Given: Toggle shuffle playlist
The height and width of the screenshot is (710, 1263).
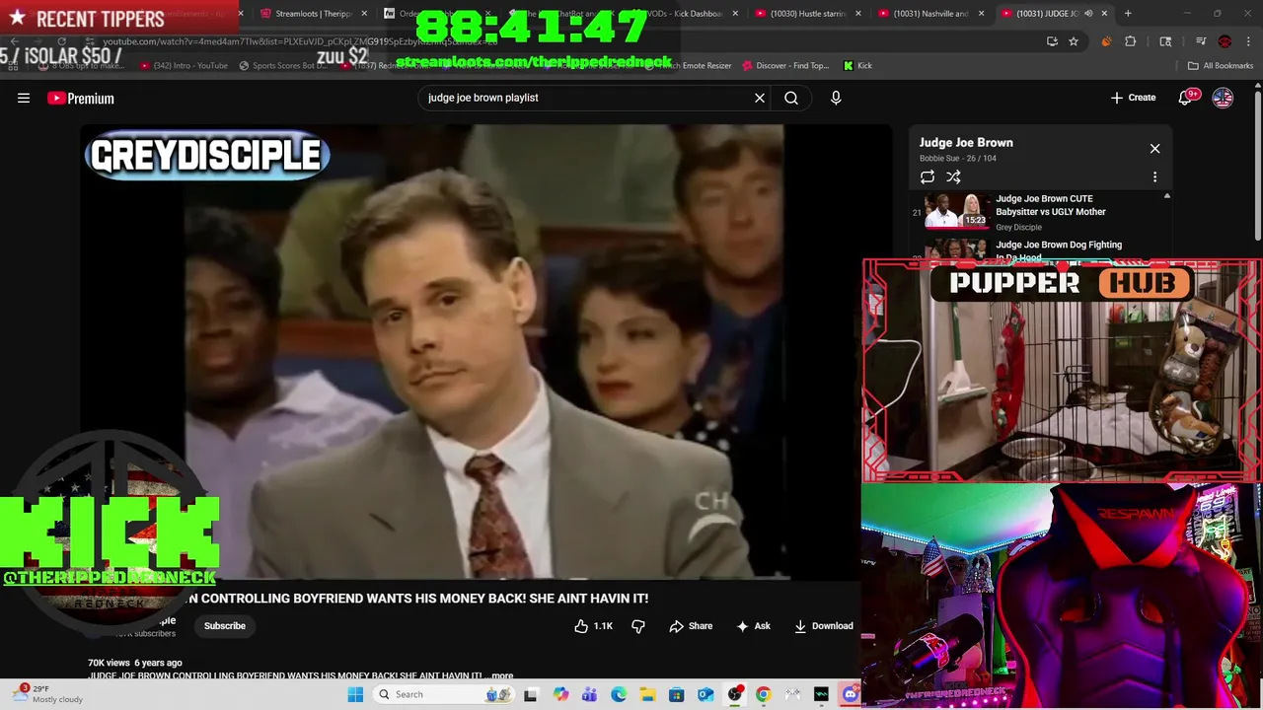Looking at the screenshot, I should click(x=953, y=177).
